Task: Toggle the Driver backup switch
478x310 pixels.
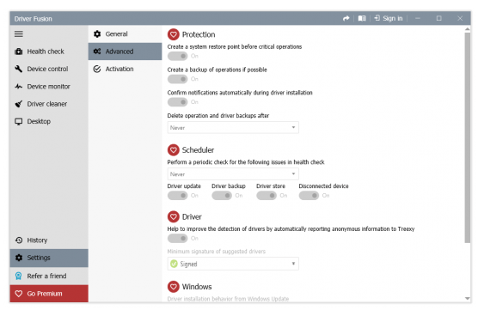Action: (x=222, y=196)
